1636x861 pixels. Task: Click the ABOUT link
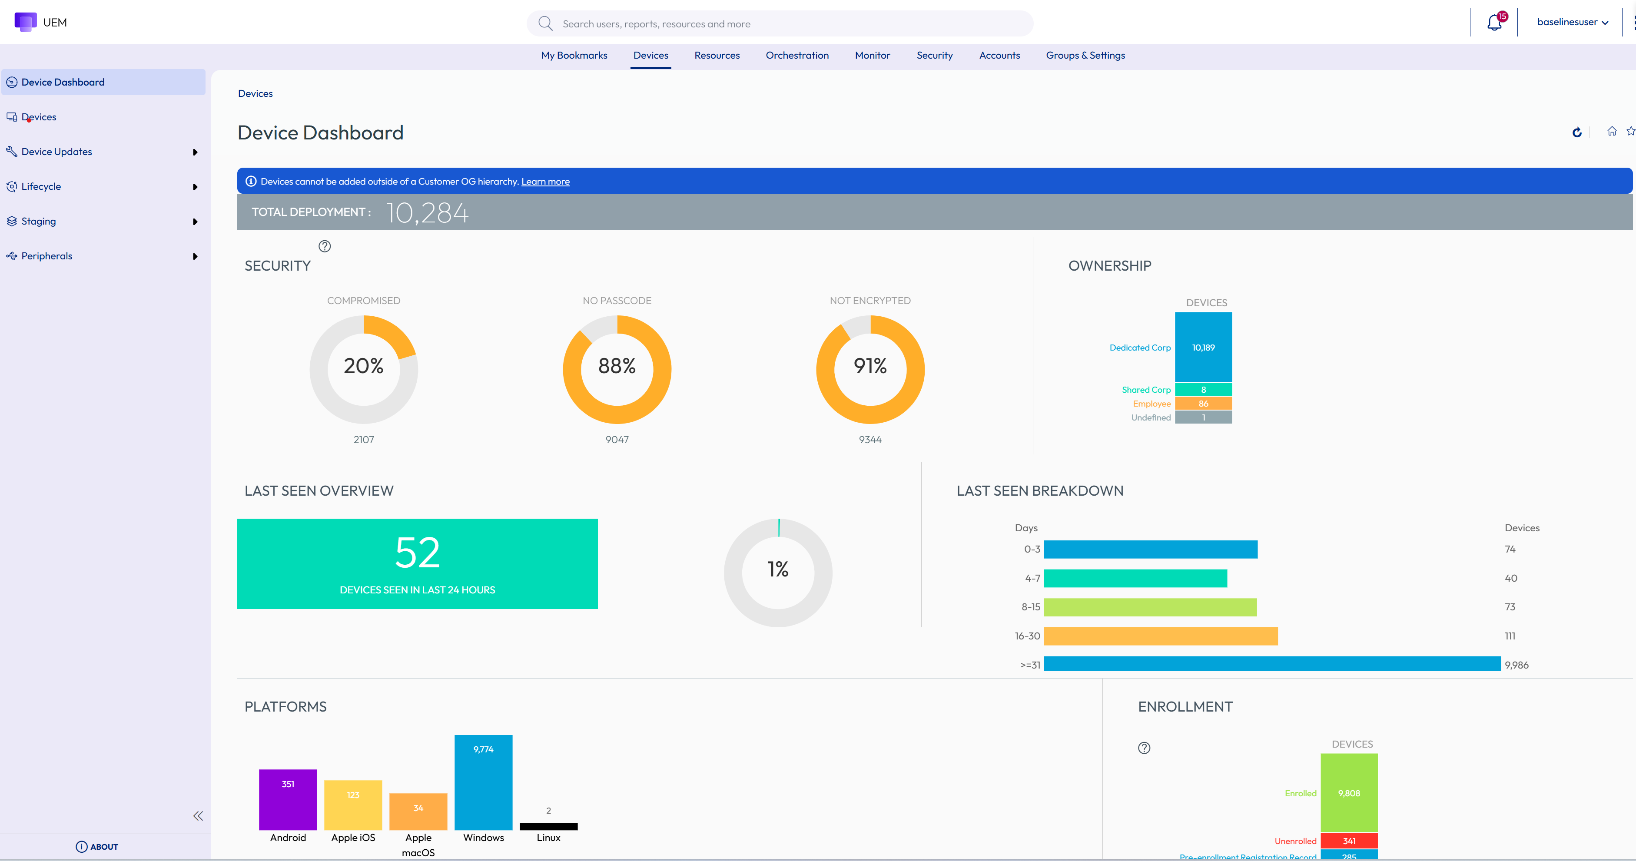(x=104, y=846)
